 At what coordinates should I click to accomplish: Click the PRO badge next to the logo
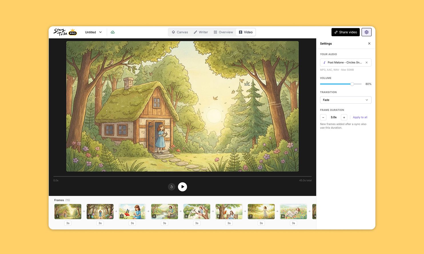[x=73, y=33]
